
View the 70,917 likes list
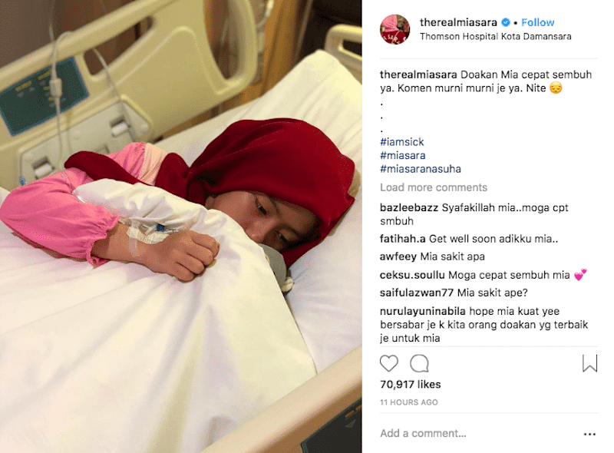411,385
